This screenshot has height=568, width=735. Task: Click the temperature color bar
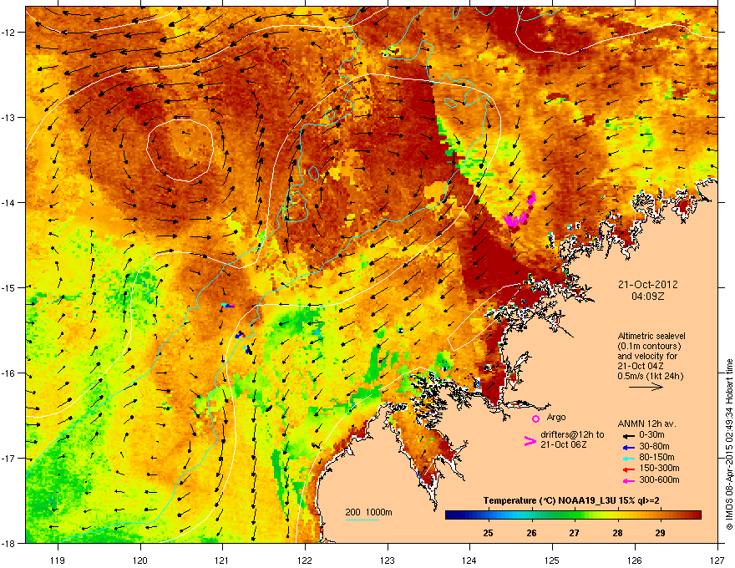pyautogui.click(x=573, y=515)
